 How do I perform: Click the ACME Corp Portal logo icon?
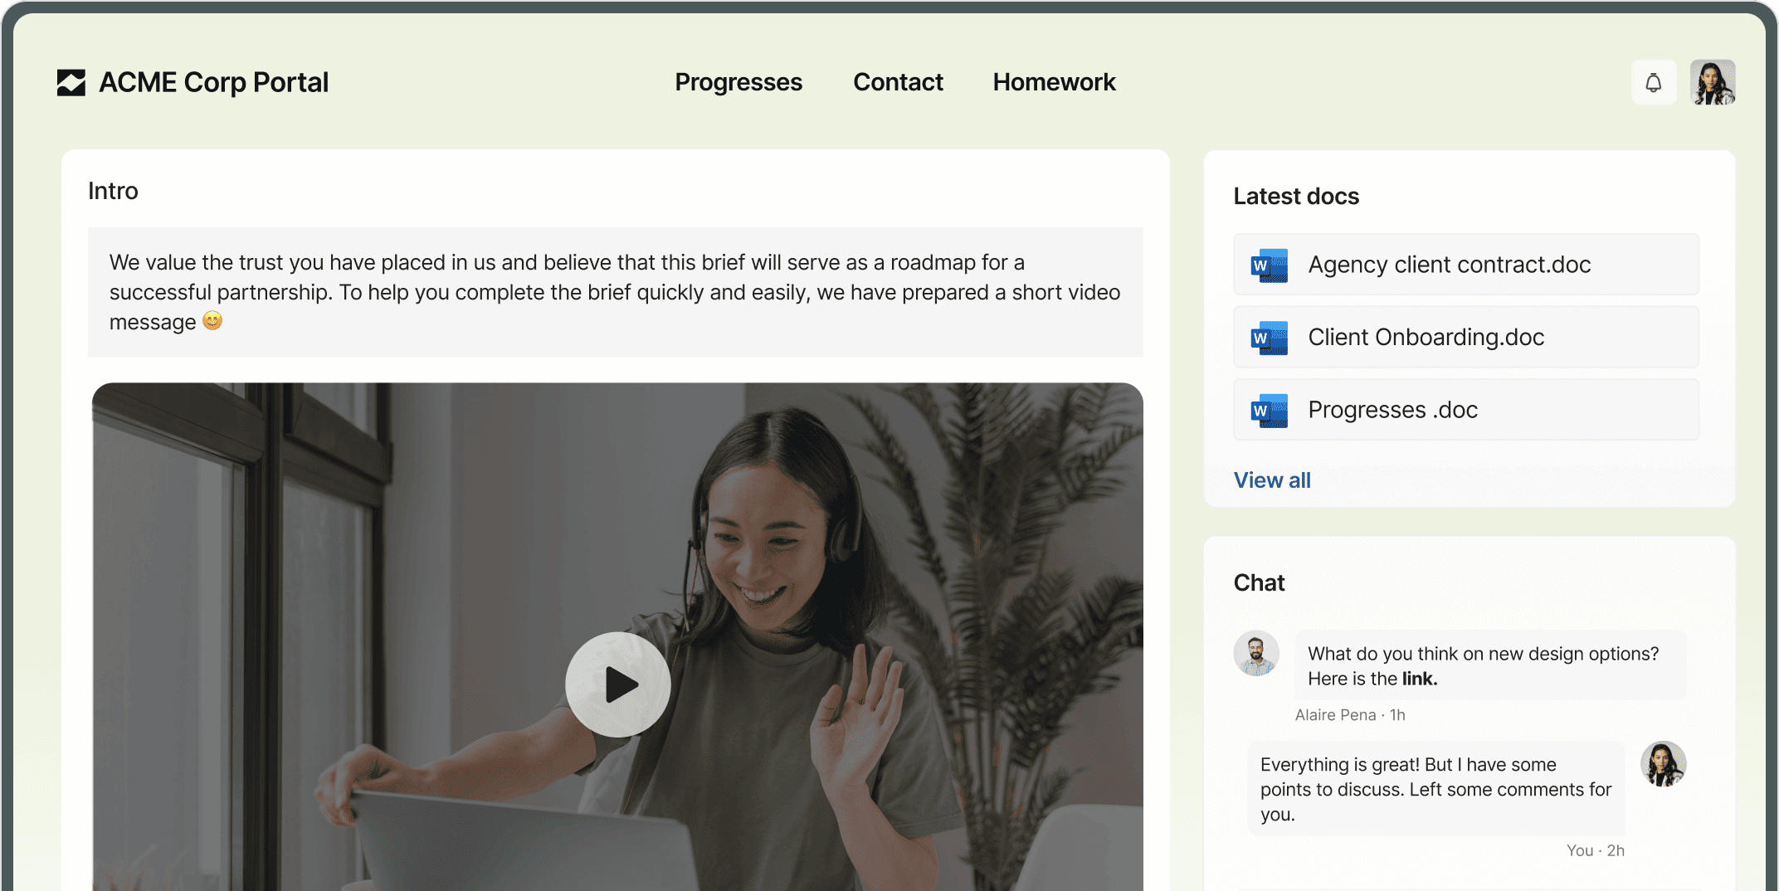tap(71, 82)
